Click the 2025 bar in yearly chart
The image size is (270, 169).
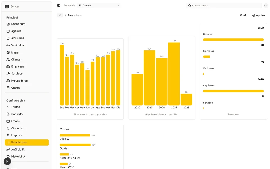click(x=174, y=74)
